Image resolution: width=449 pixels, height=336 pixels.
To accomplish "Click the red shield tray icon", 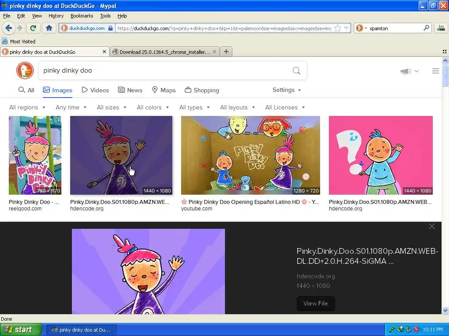I will click(417, 329).
